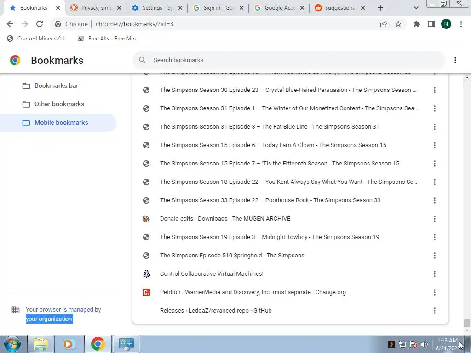
Task: Open the new tab plus button
Action: tap(380, 8)
